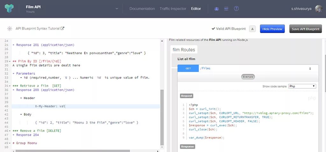
Task: Open the Show code sample Php dropdown
Action: [302, 86]
